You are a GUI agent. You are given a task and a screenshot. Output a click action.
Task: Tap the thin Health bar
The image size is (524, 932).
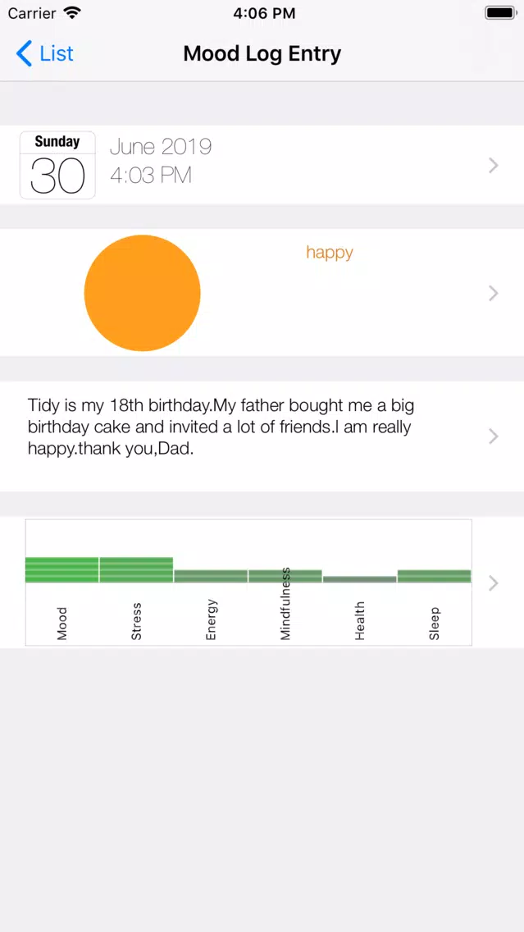(359, 579)
